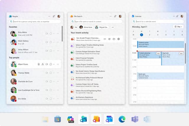
Task: Filter files by Me
Action: (74, 27)
